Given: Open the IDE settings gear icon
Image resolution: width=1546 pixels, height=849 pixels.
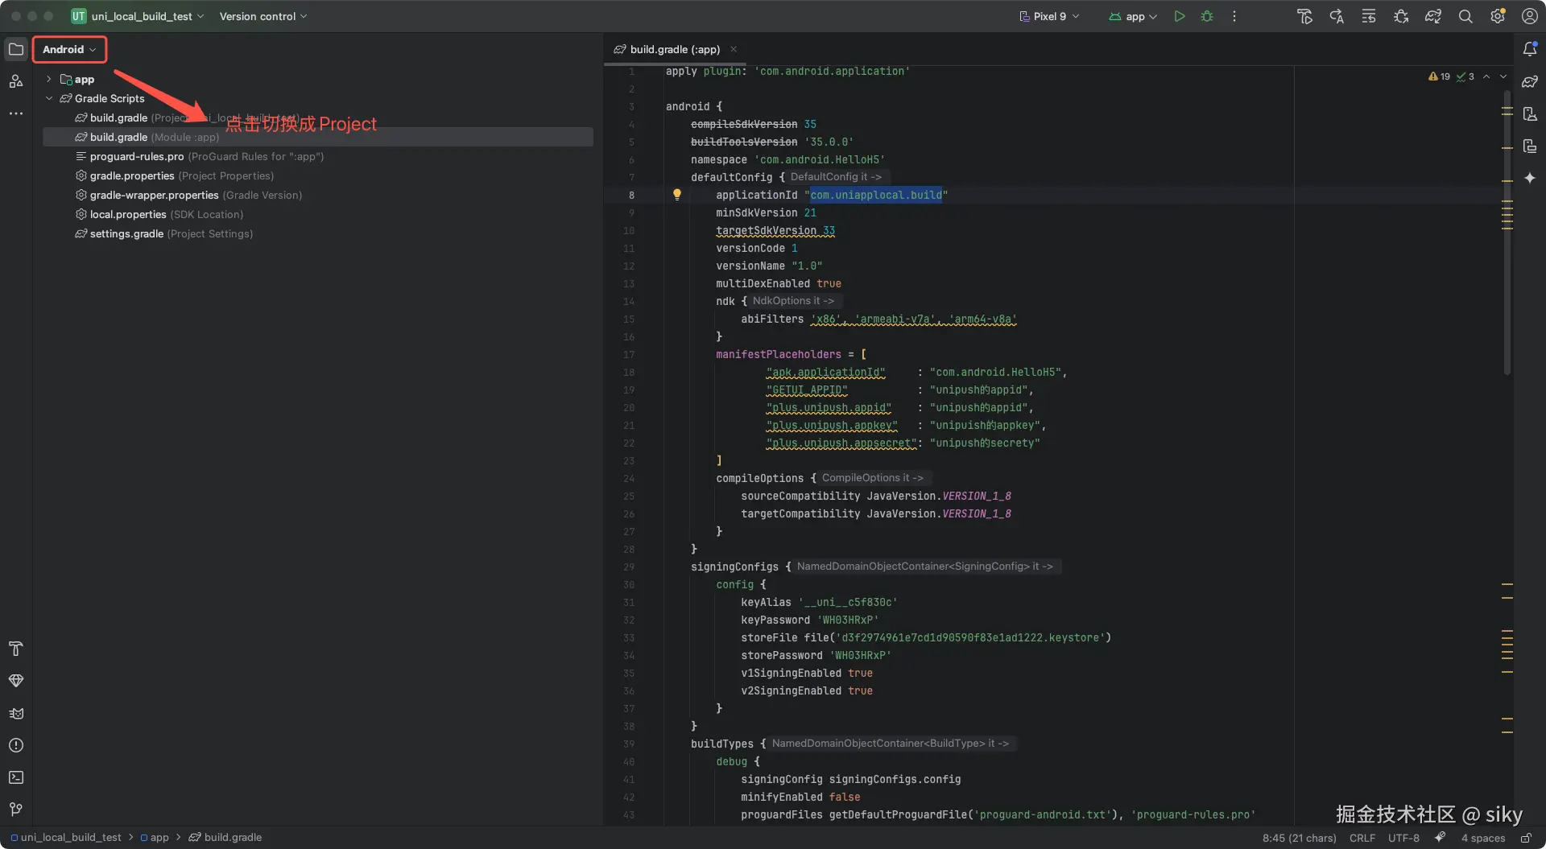Looking at the screenshot, I should tap(1498, 16).
